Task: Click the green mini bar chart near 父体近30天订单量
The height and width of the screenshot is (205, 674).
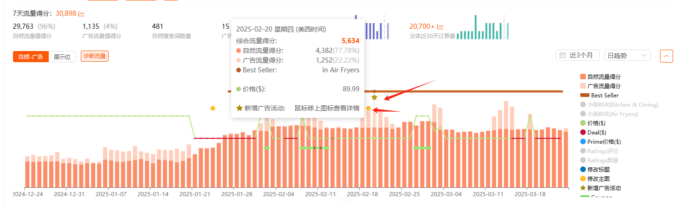Action: (x=483, y=27)
